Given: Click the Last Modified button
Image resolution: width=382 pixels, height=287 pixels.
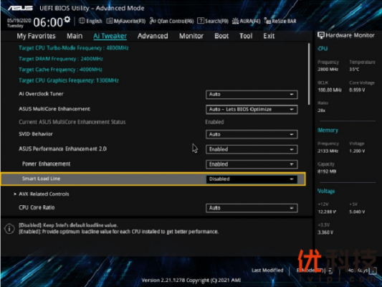Looking at the screenshot, I should coord(267,270).
